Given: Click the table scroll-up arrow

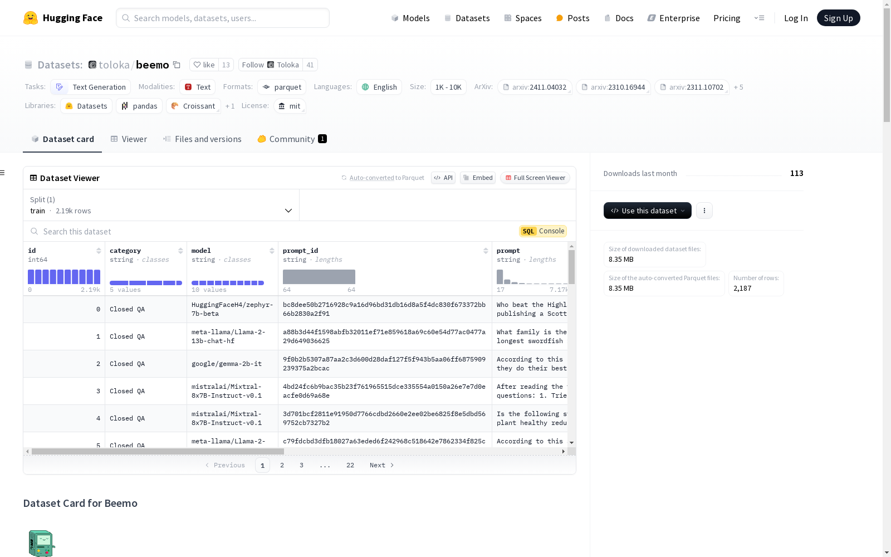Looking at the screenshot, I should (571, 246).
